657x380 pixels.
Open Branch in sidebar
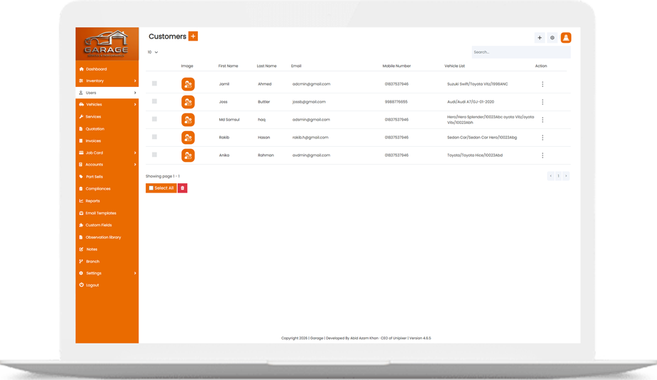point(107,262)
